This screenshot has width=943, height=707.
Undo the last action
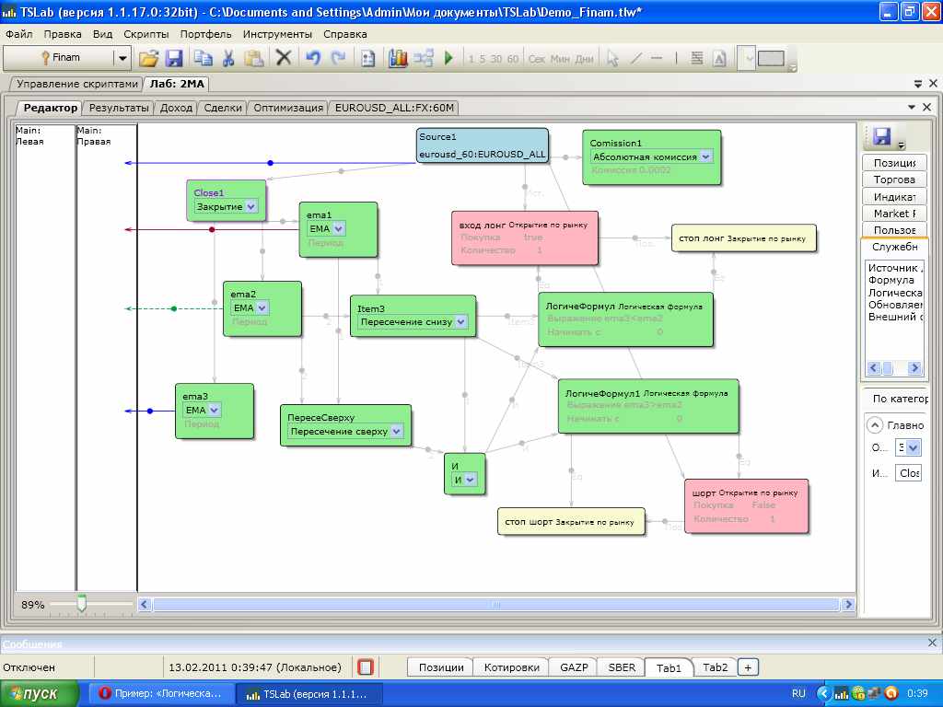pos(313,58)
